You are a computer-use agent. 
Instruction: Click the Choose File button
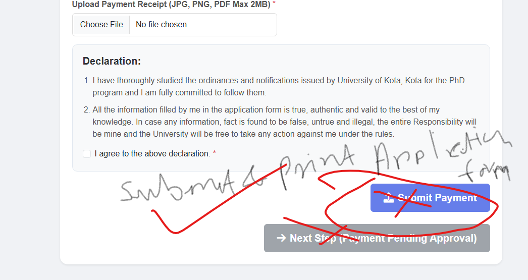pyautogui.click(x=101, y=25)
